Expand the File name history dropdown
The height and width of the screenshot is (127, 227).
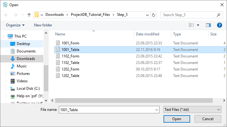click(156, 110)
